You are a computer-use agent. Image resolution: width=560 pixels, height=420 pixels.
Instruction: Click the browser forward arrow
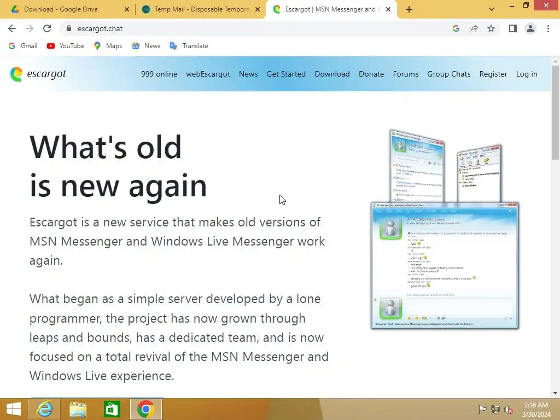[30, 28]
